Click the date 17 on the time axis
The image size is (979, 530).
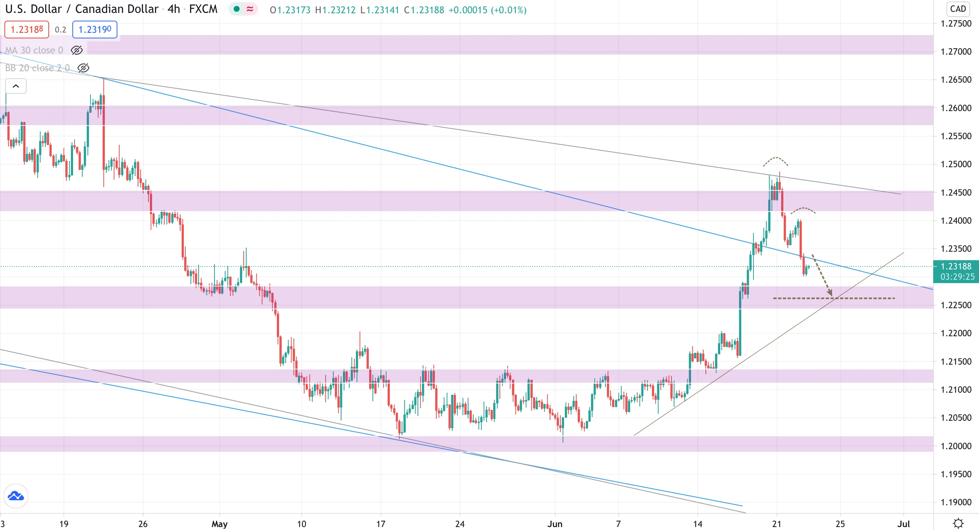(381, 524)
